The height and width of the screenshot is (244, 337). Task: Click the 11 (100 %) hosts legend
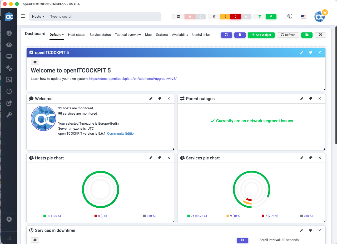coord(52,216)
